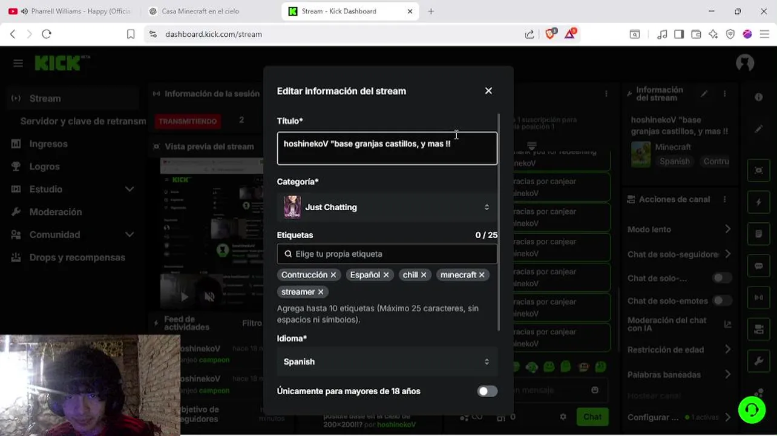Click the lightning bolt icon in right rail

(x=759, y=202)
